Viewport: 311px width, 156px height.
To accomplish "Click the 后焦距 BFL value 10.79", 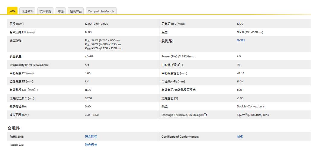I will pos(240,24).
